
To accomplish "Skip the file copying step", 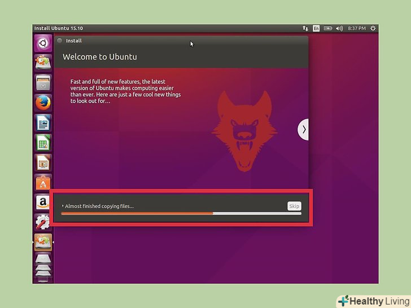I will pyautogui.click(x=294, y=206).
